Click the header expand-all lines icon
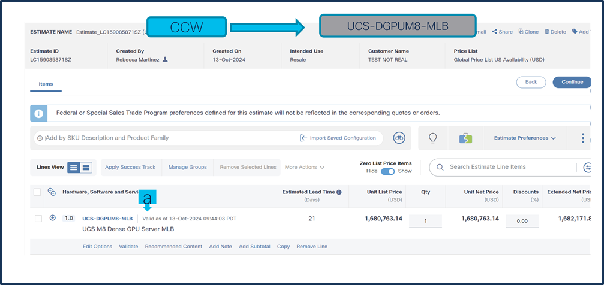Viewport: 604px width, 285px height. point(52,192)
